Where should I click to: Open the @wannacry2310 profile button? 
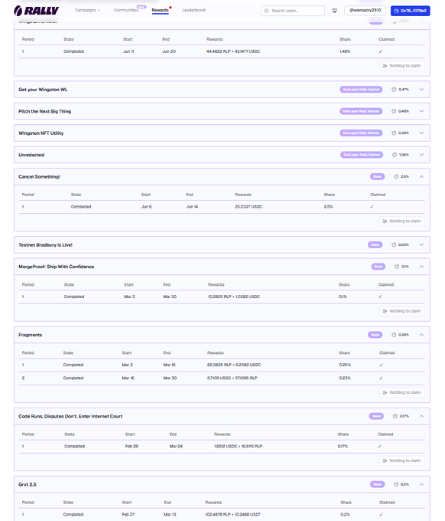(365, 10)
